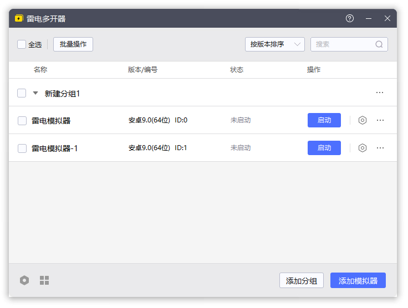
Task: Start 雷电模拟器 ID:0 with 启动
Action: (324, 120)
